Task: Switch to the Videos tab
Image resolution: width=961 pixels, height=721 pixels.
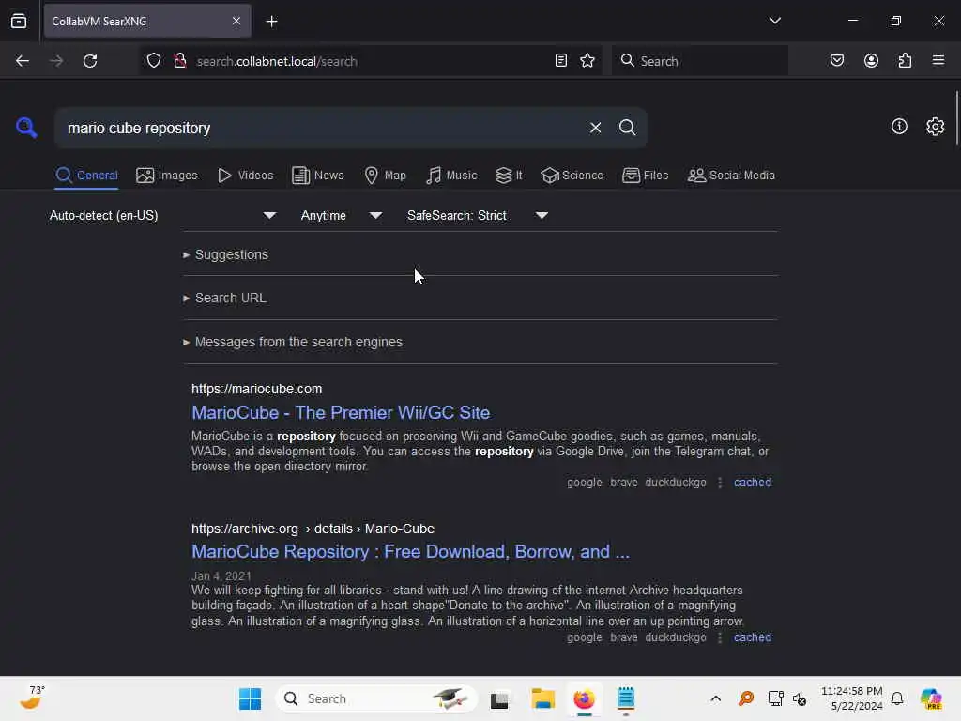Action: point(245,176)
